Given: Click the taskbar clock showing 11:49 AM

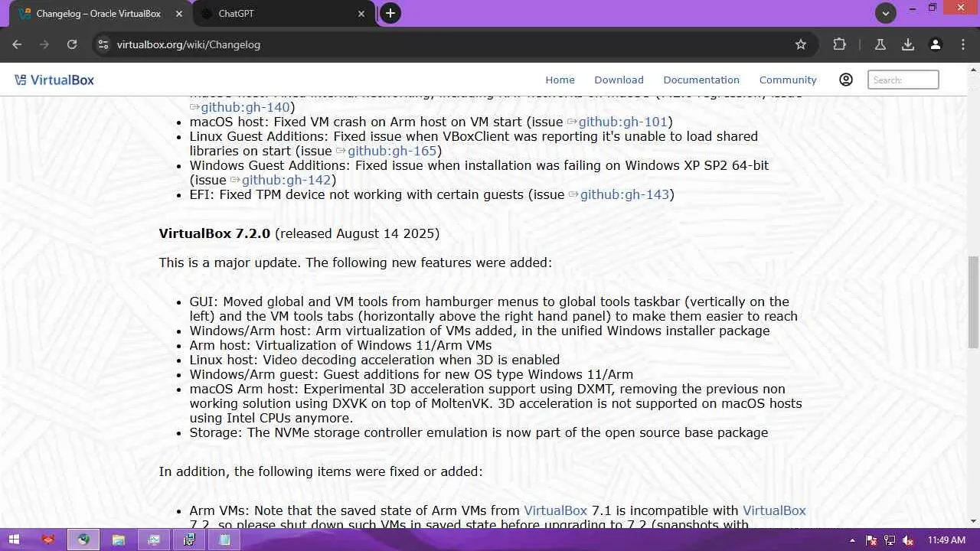Looking at the screenshot, I should (x=946, y=540).
